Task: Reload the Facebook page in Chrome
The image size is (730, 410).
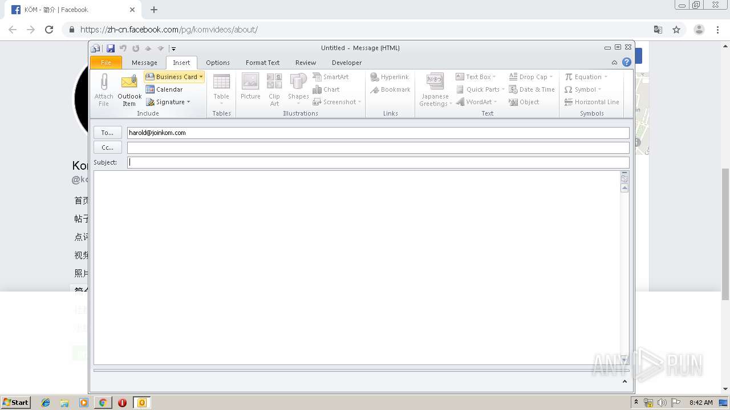Action: [49, 30]
